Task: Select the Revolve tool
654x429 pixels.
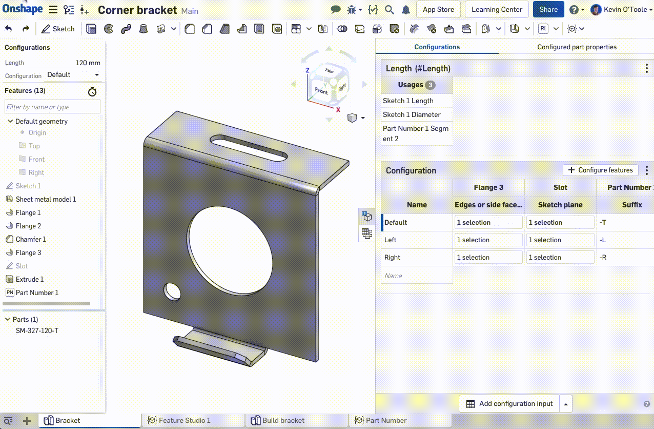Action: click(x=109, y=29)
